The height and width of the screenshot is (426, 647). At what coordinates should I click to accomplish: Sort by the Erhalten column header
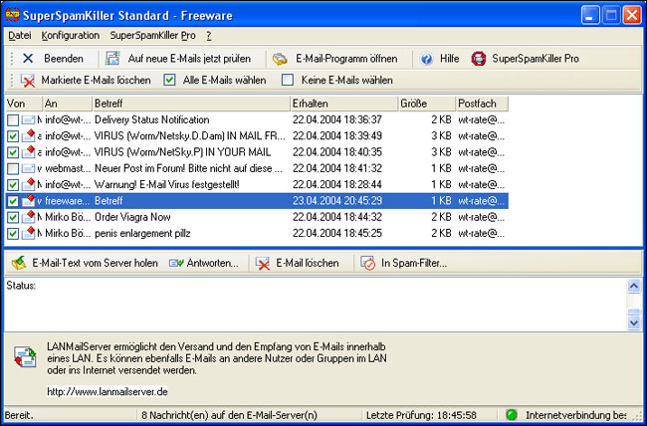tap(344, 104)
